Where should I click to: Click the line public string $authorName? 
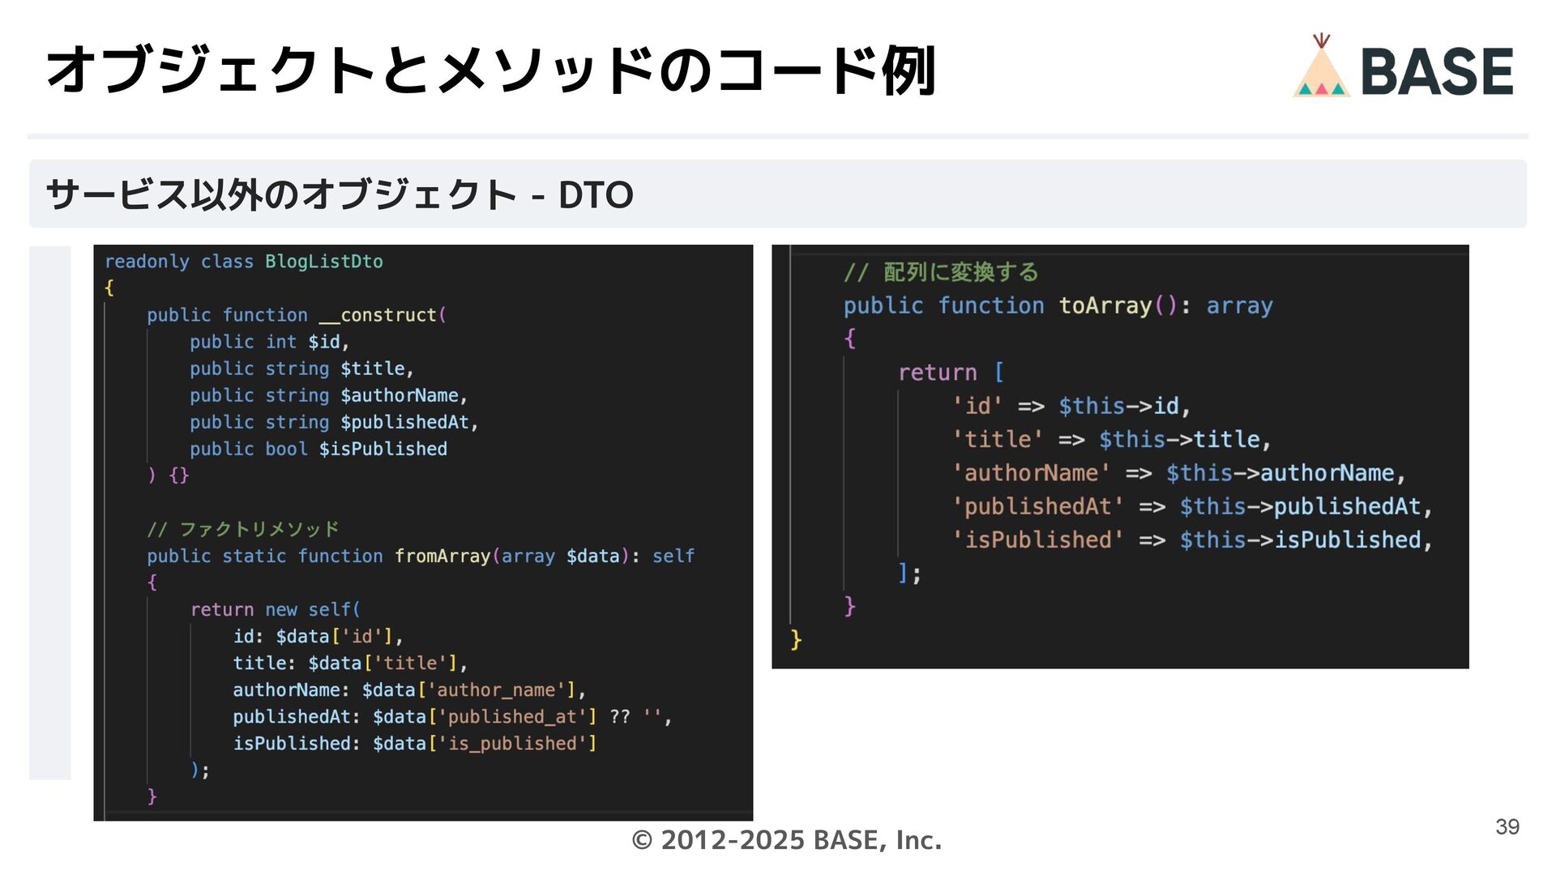click(329, 395)
